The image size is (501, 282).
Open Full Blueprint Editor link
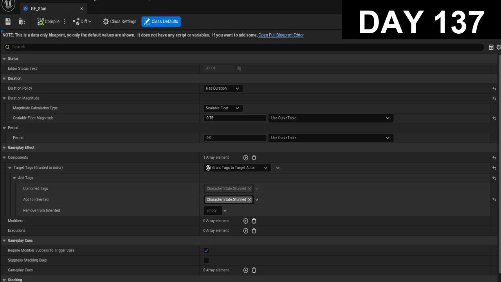point(281,35)
